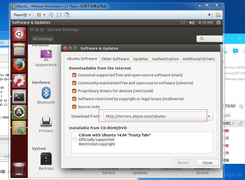
Task: Click the pencil edit icon in chat window
Action: (x=241, y=123)
